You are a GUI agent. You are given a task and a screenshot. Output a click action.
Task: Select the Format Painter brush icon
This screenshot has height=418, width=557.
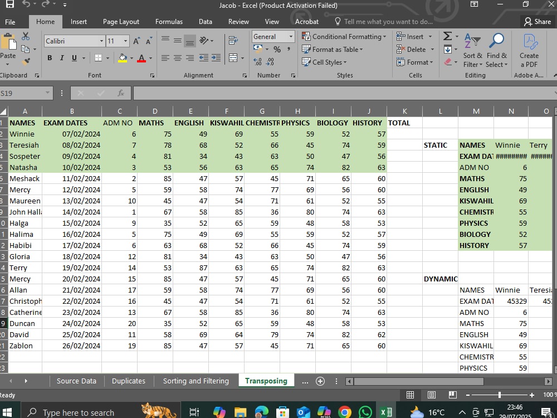pos(25,61)
